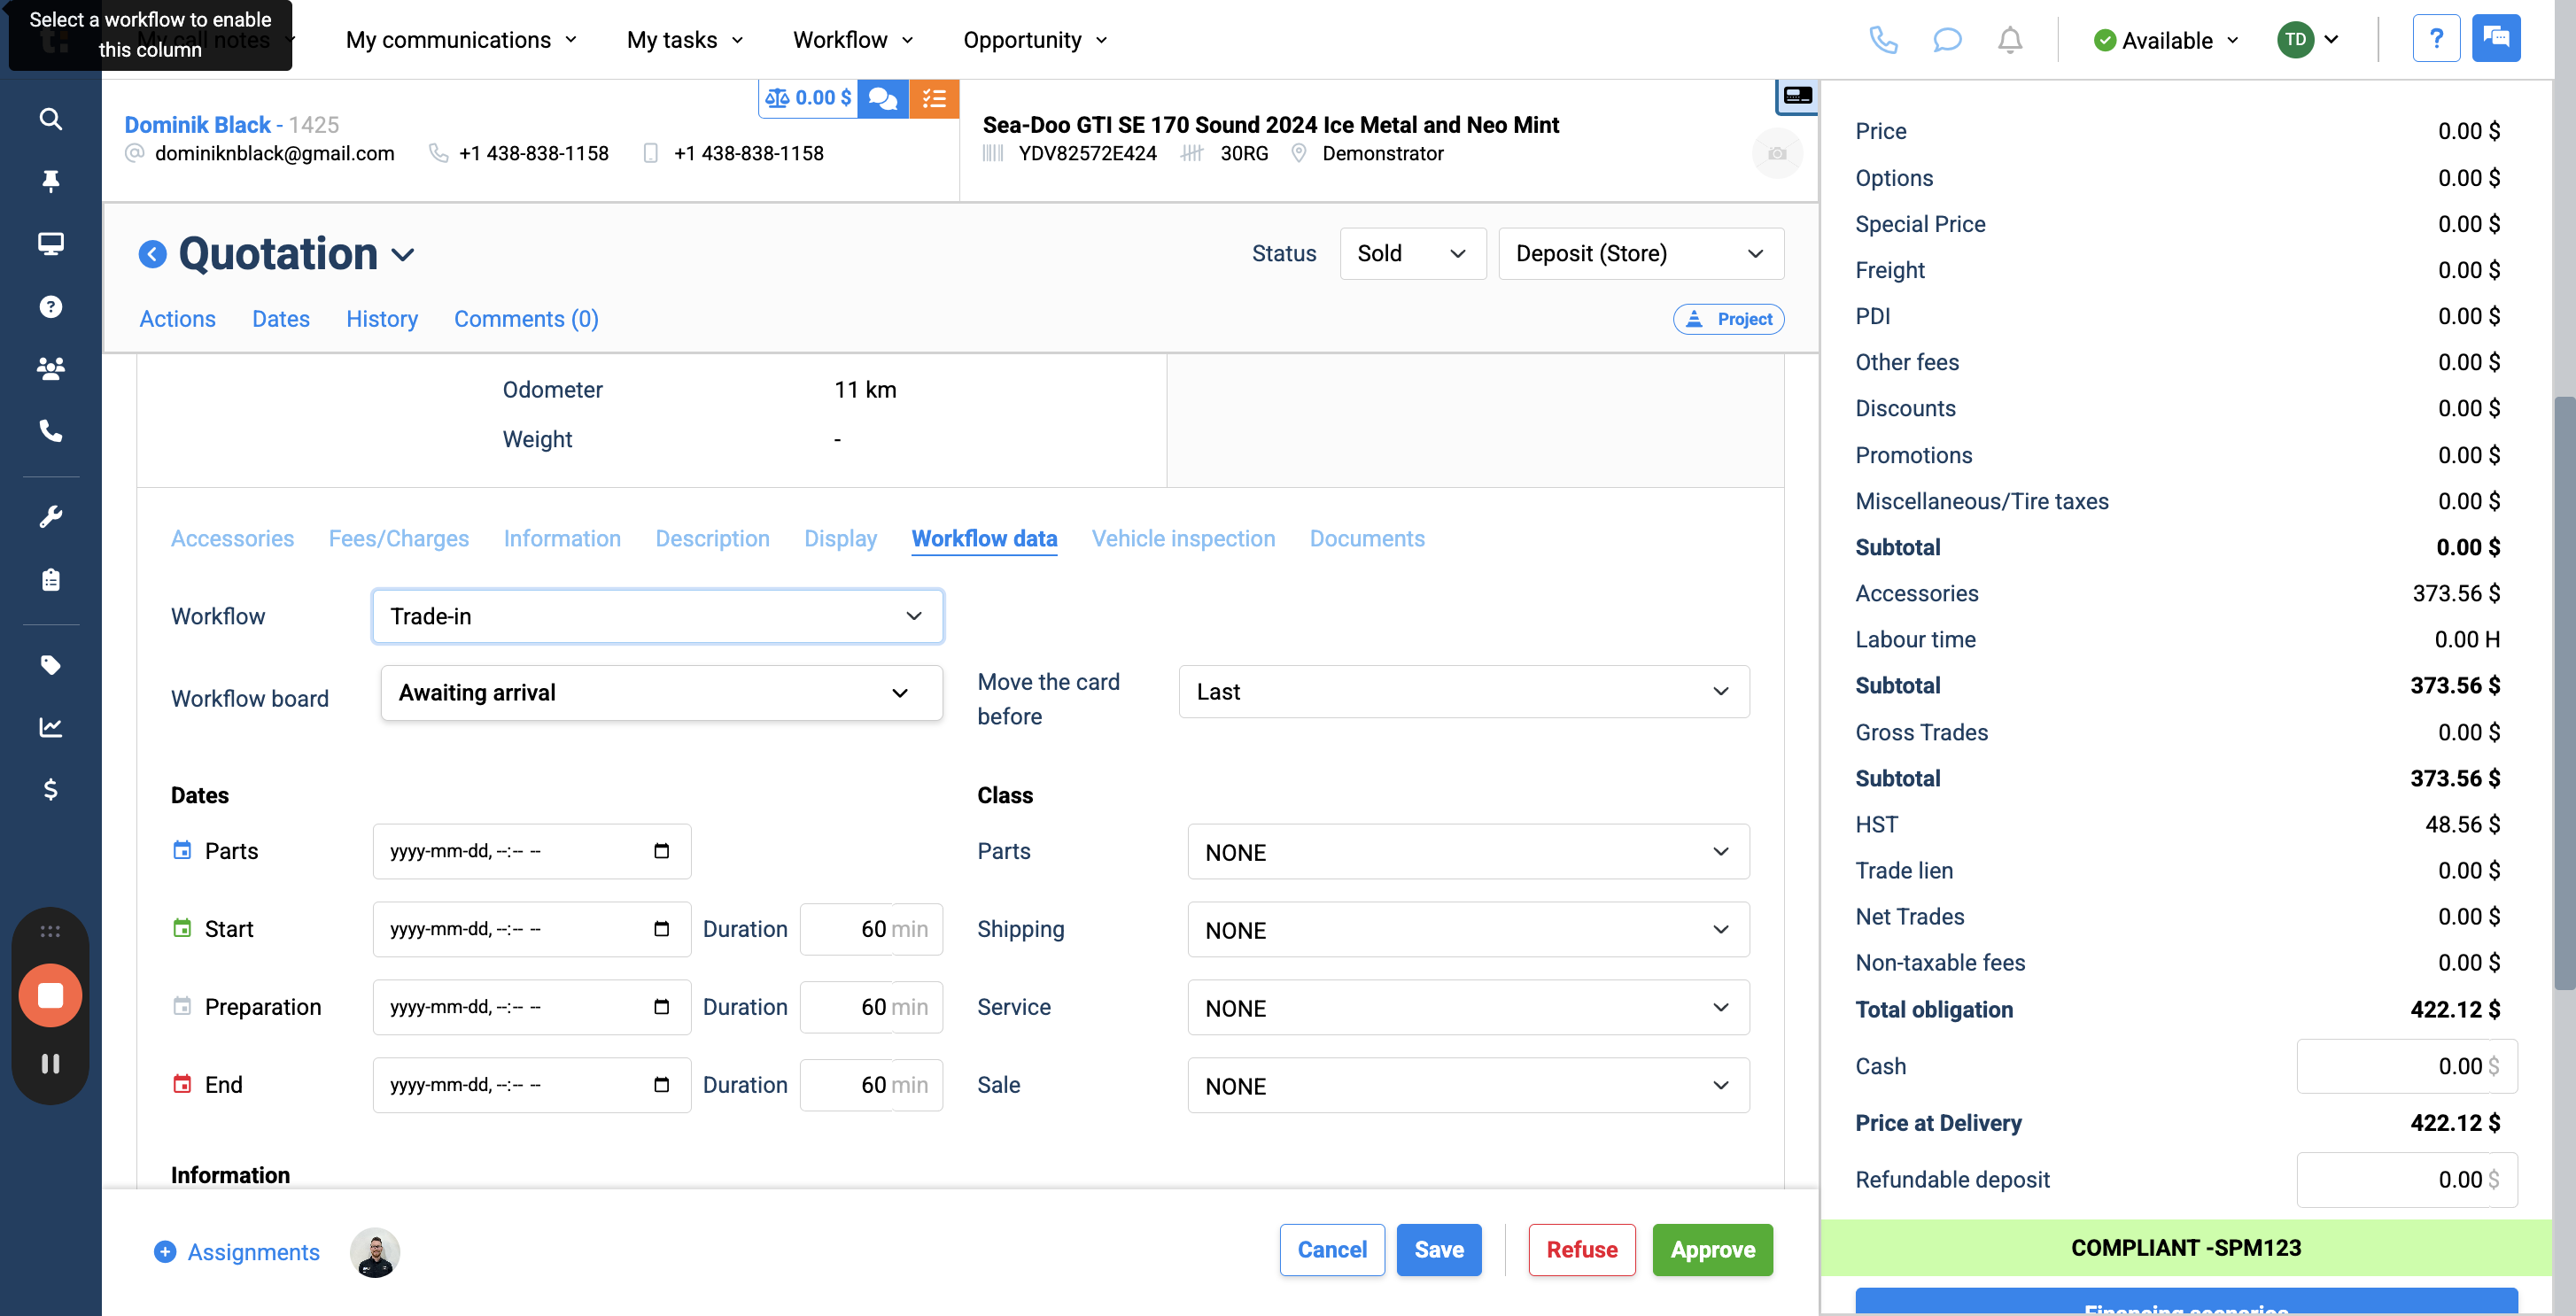Change the Status dropdown from Sold

point(1413,253)
